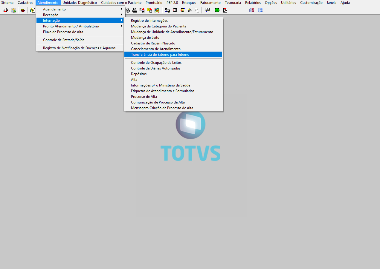
Task: Expand the Agendamento submenu
Action: pyautogui.click(x=80, y=9)
